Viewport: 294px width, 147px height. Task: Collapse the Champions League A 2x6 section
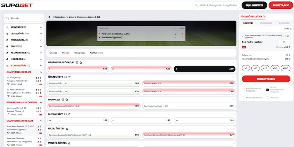coord(41,121)
